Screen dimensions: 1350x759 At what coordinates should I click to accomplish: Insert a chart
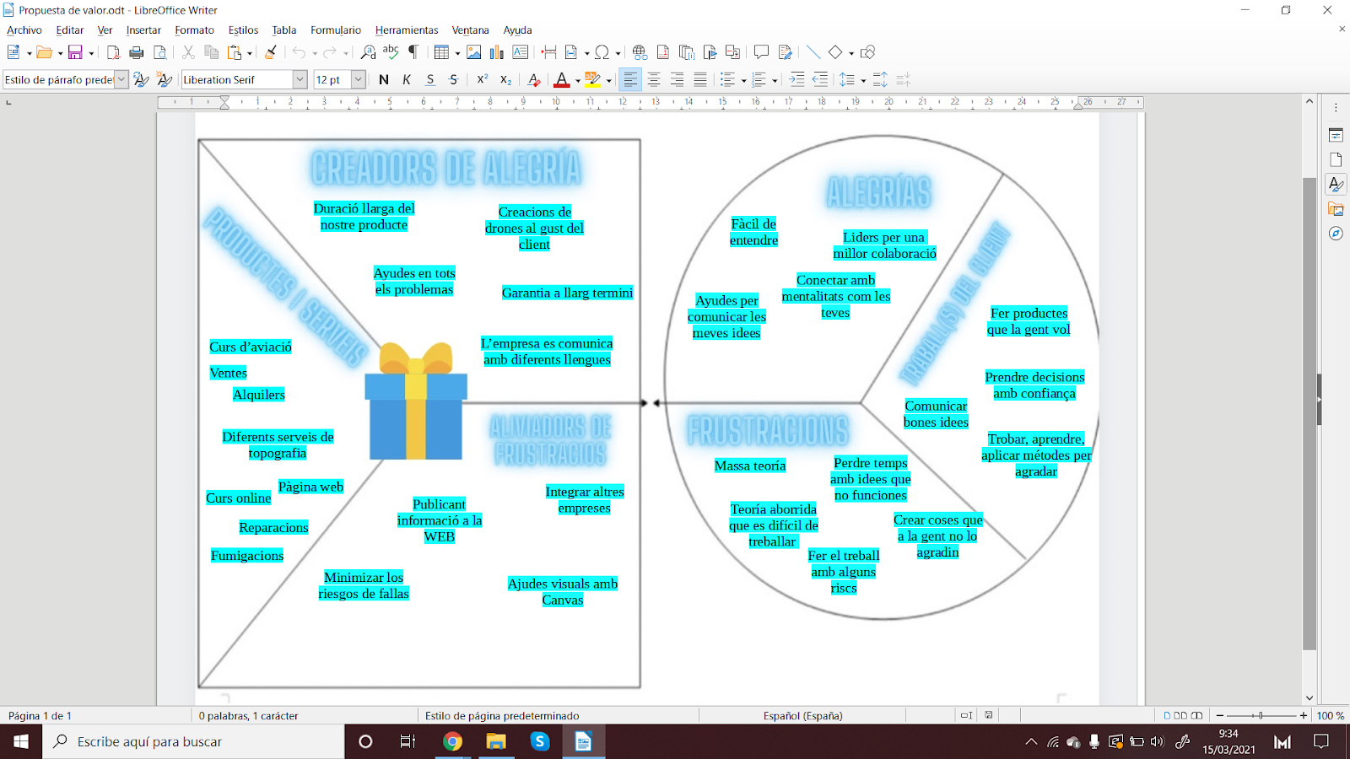click(x=497, y=52)
